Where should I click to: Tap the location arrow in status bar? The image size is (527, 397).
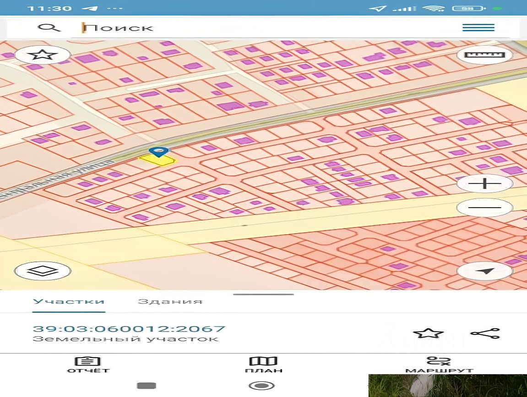[377, 8]
